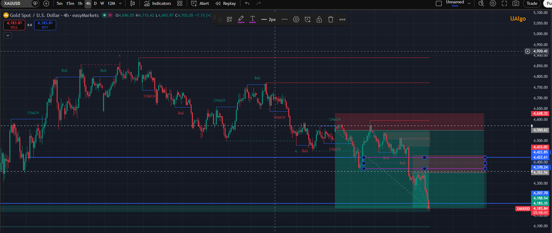The width and height of the screenshot is (552, 233).
Task: Click the 4,183.83 SELL button
Action: 14,25
